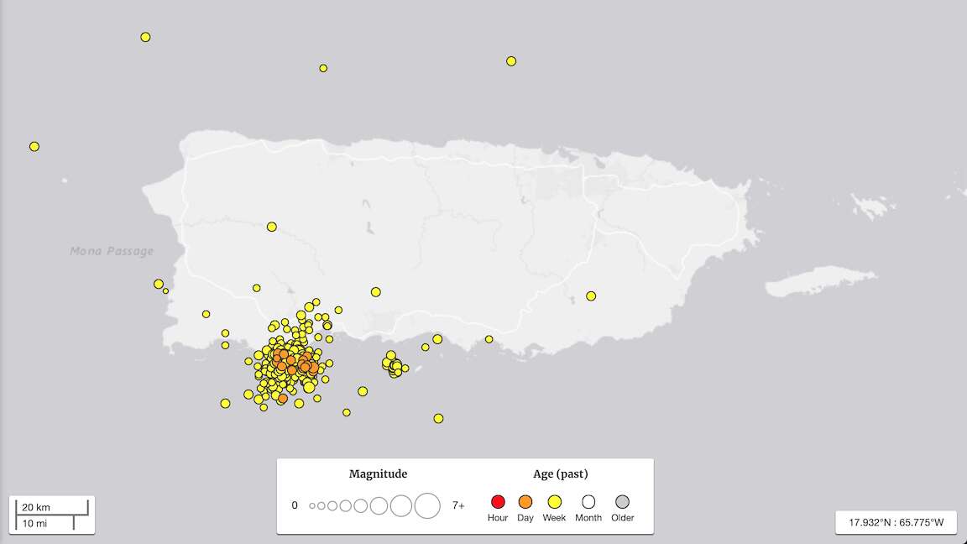
Task: Click the southernmost offshore earthquake marker
Action: (438, 418)
